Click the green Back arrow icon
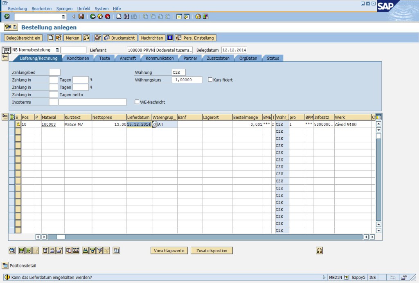This screenshot has height=283, width=419. pyautogui.click(x=93, y=17)
